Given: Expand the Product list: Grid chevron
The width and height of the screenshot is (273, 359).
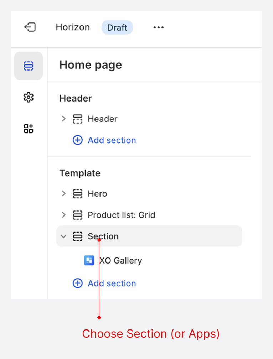Looking at the screenshot, I should tap(64, 215).
